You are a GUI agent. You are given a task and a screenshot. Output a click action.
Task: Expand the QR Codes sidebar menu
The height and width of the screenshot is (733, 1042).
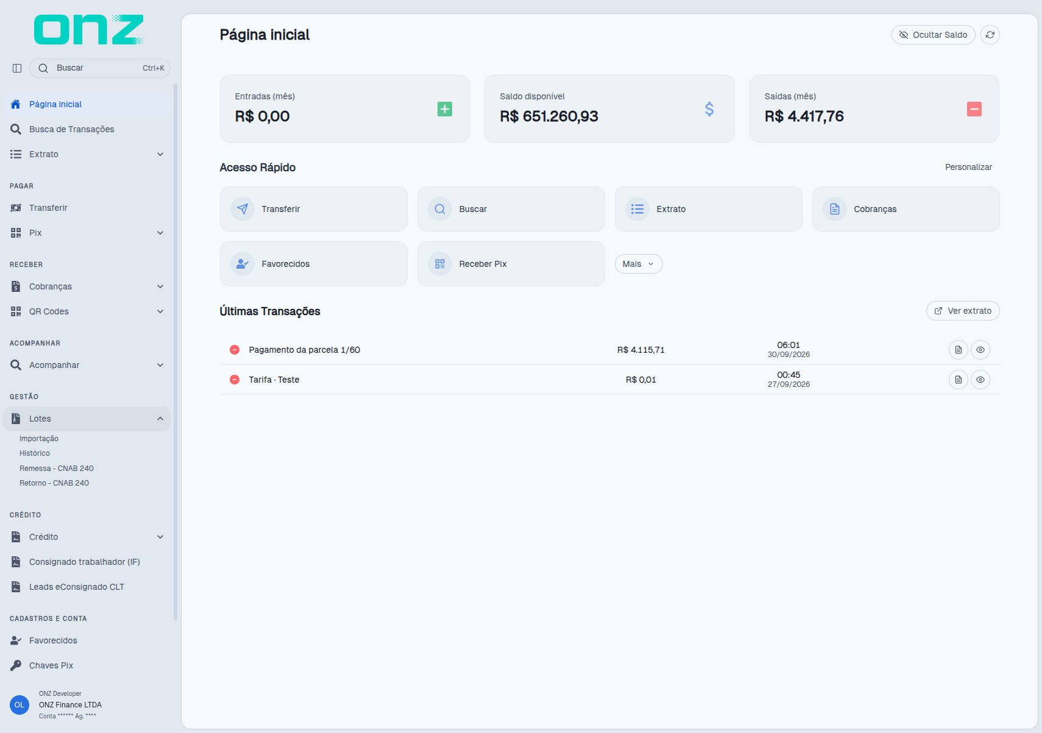(x=87, y=311)
